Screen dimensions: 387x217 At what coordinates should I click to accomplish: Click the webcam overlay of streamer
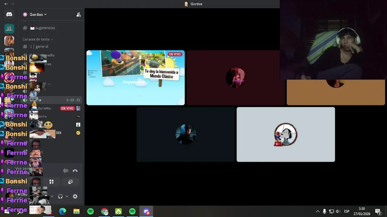(x=333, y=40)
